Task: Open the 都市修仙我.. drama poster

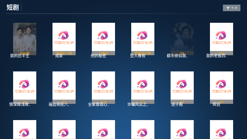Action: pos(182,39)
